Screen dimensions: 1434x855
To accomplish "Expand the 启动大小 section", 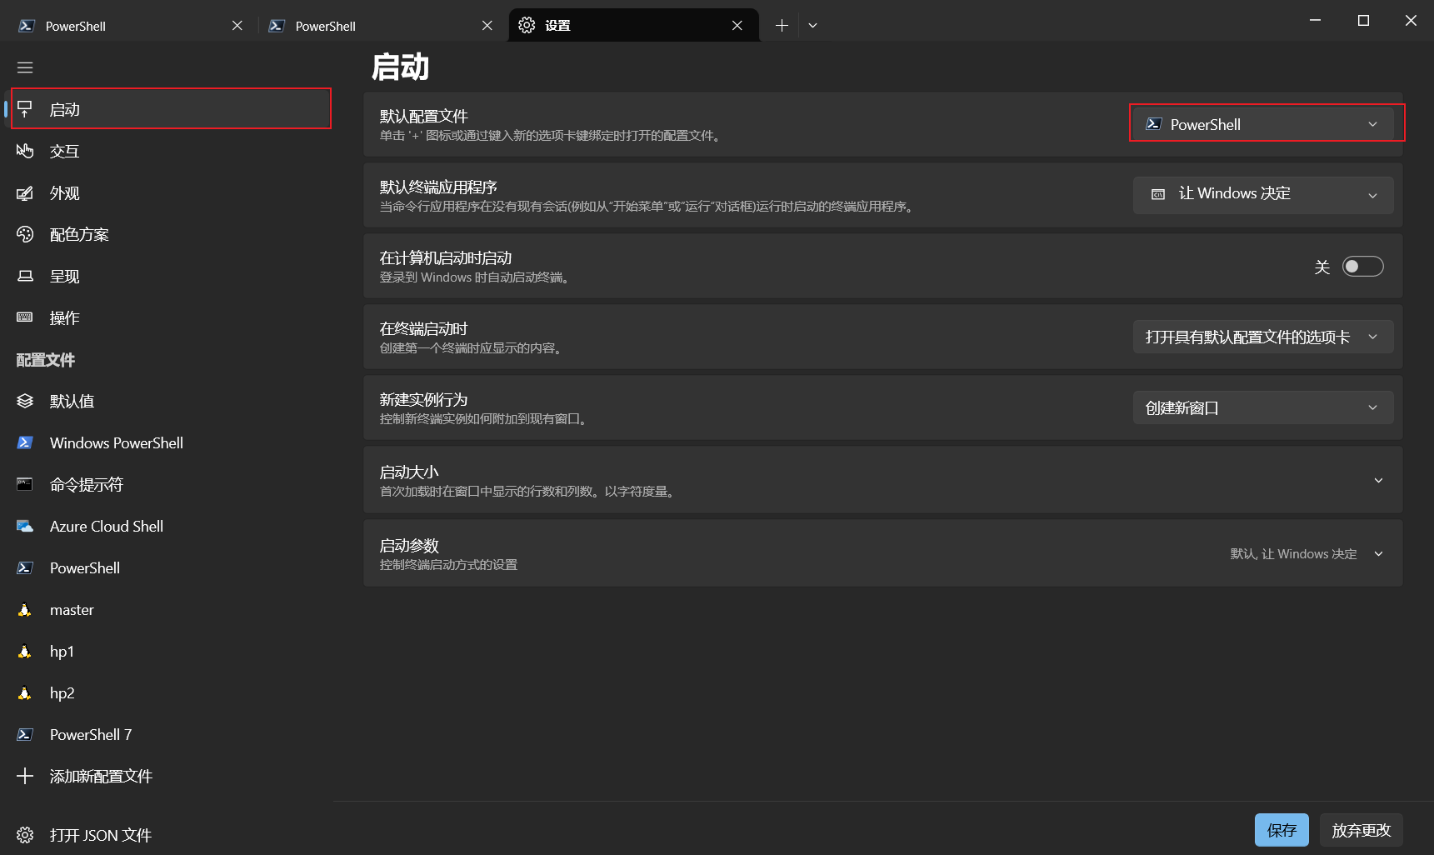I will coord(1378,480).
